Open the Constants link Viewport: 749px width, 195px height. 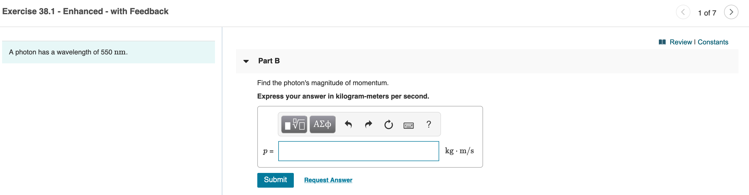point(713,42)
